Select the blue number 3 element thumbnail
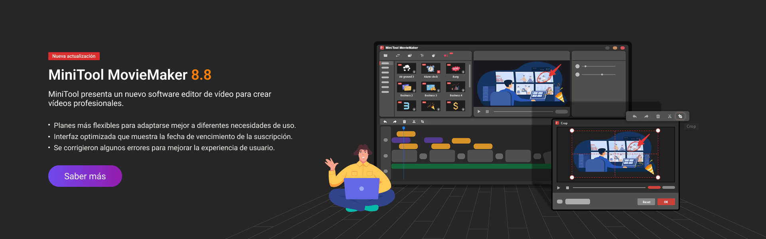Viewport: 766px width, 239px height. click(407, 106)
